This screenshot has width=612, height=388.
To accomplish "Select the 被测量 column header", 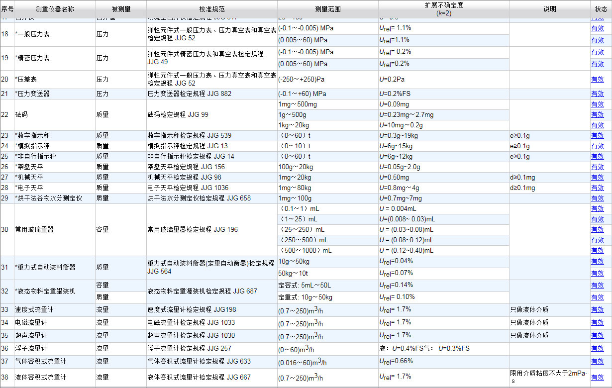I will tap(121, 9).
